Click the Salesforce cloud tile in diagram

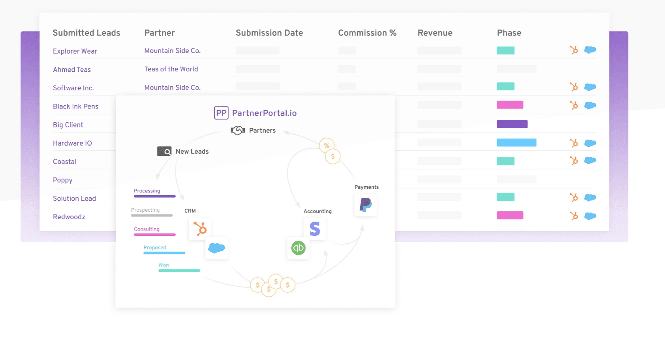[x=216, y=248]
